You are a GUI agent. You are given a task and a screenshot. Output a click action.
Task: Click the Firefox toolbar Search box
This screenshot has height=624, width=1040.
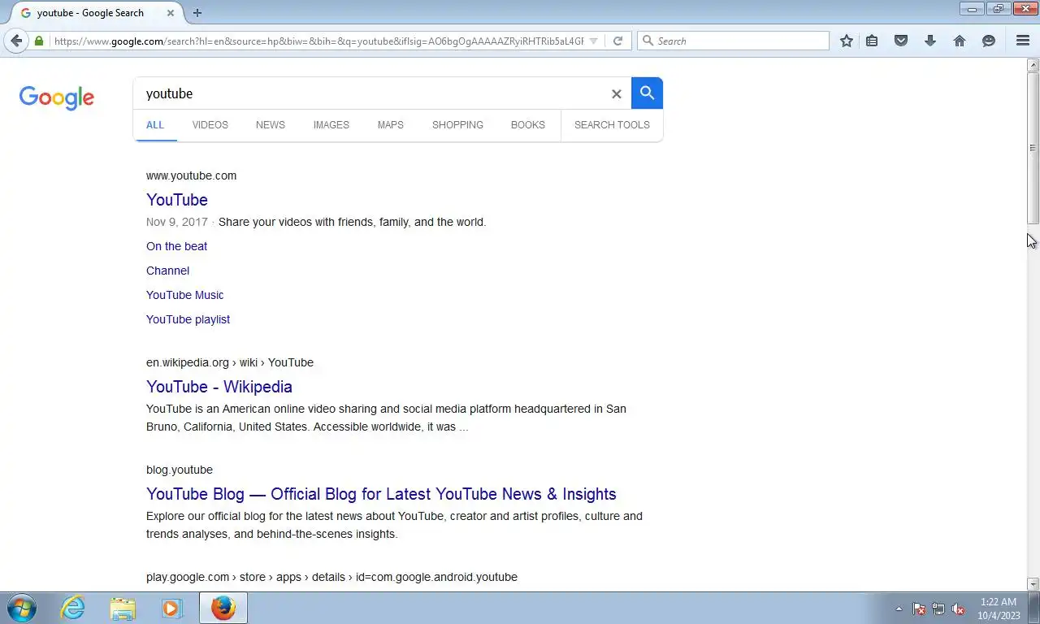pyautogui.click(x=733, y=41)
